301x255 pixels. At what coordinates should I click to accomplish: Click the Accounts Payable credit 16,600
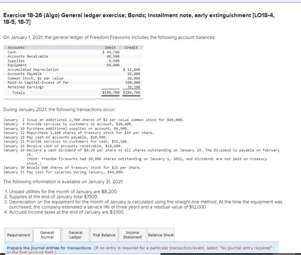(134, 74)
